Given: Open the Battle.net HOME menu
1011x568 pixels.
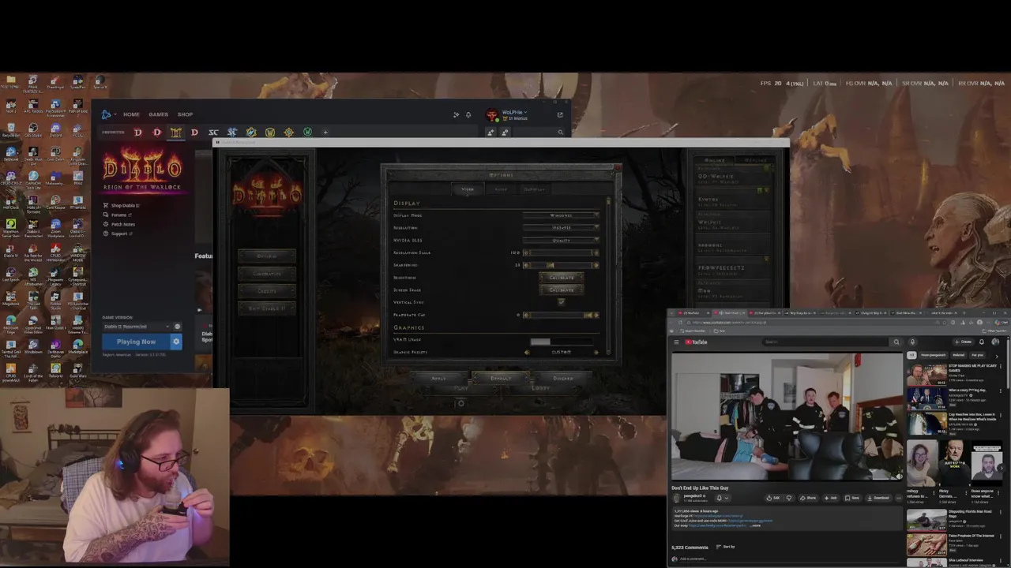Looking at the screenshot, I should tap(131, 114).
